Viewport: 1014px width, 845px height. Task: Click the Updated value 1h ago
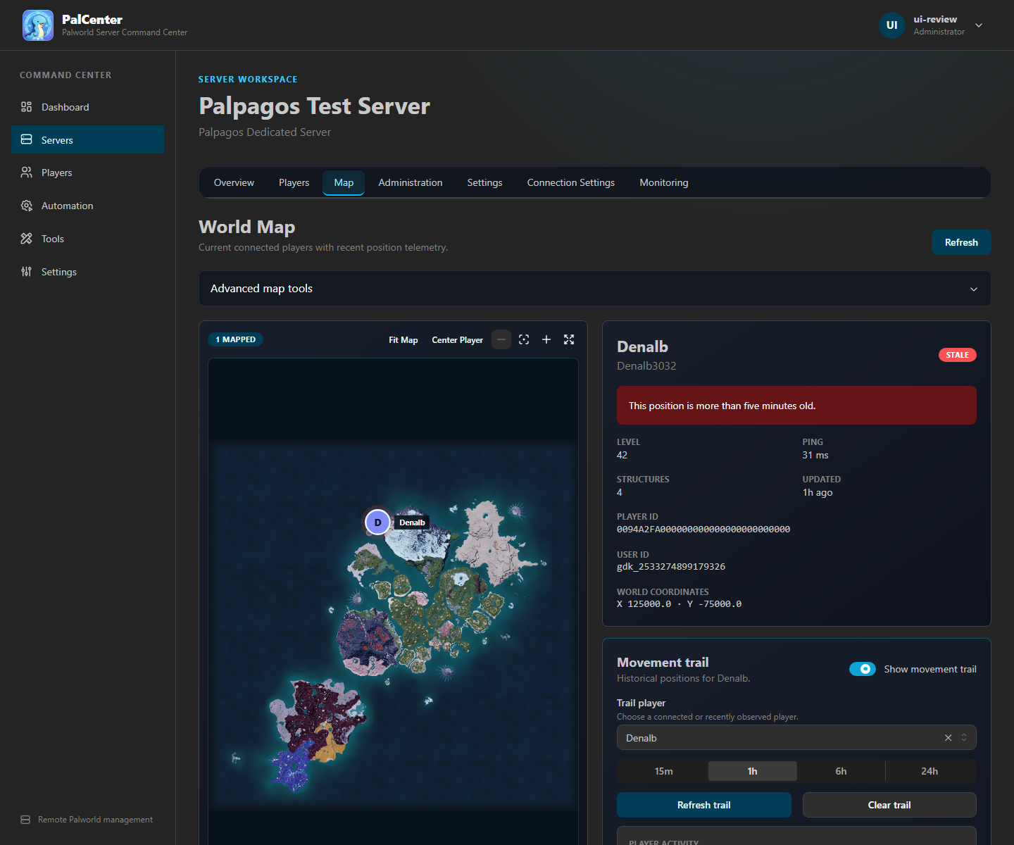tap(818, 493)
